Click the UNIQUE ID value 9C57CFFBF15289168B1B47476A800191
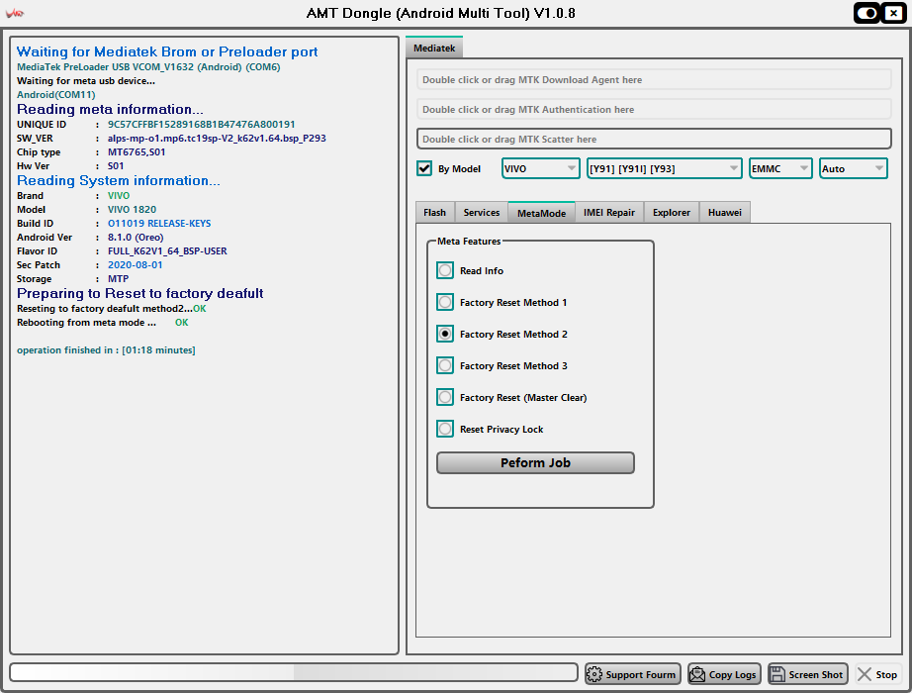The width and height of the screenshot is (912, 693). coord(201,124)
